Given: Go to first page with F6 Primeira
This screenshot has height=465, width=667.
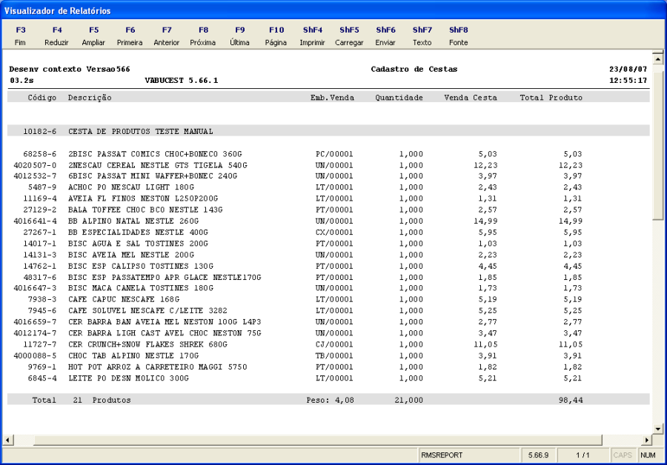Looking at the screenshot, I should tap(130, 36).
